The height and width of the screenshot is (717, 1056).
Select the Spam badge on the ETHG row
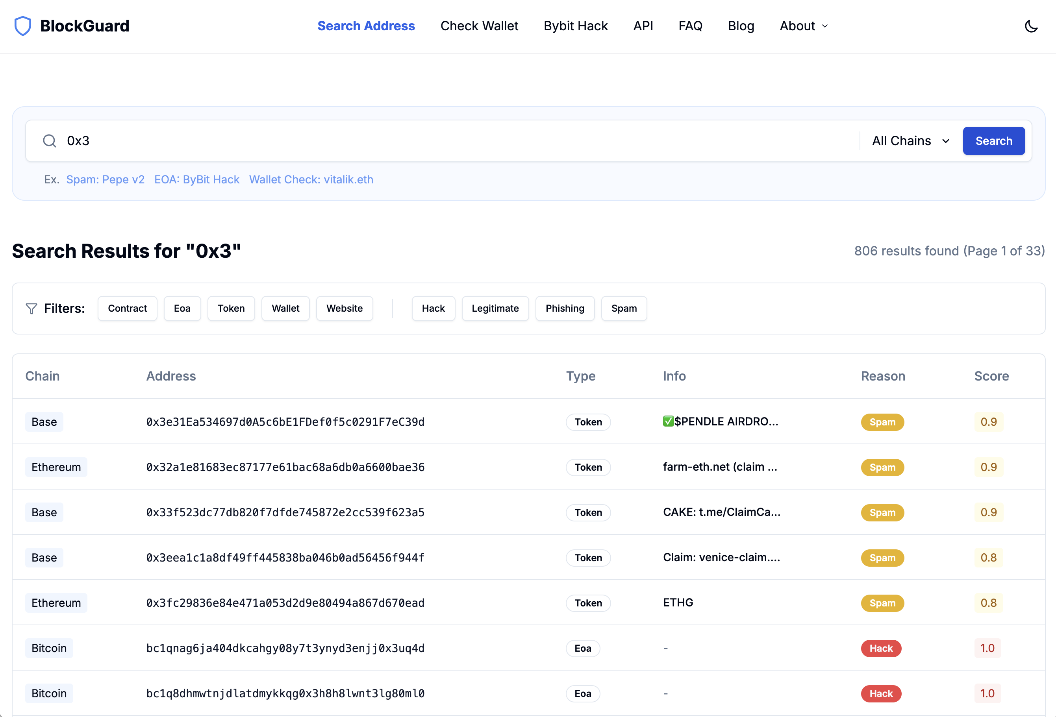[882, 603]
